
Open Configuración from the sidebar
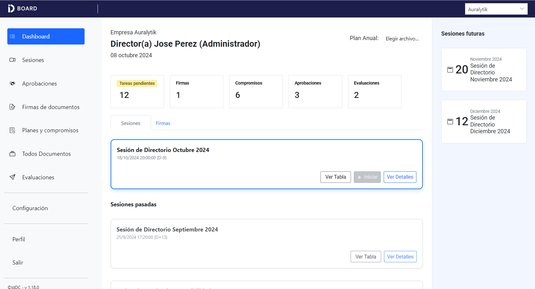(30, 208)
